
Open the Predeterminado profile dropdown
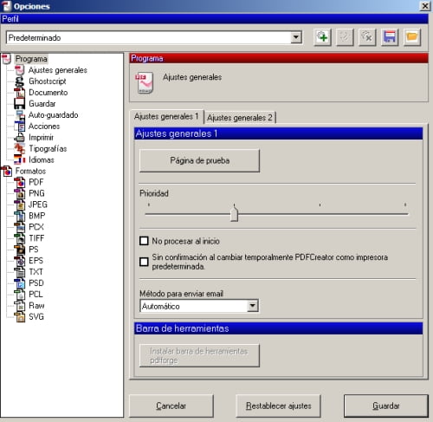click(x=296, y=37)
